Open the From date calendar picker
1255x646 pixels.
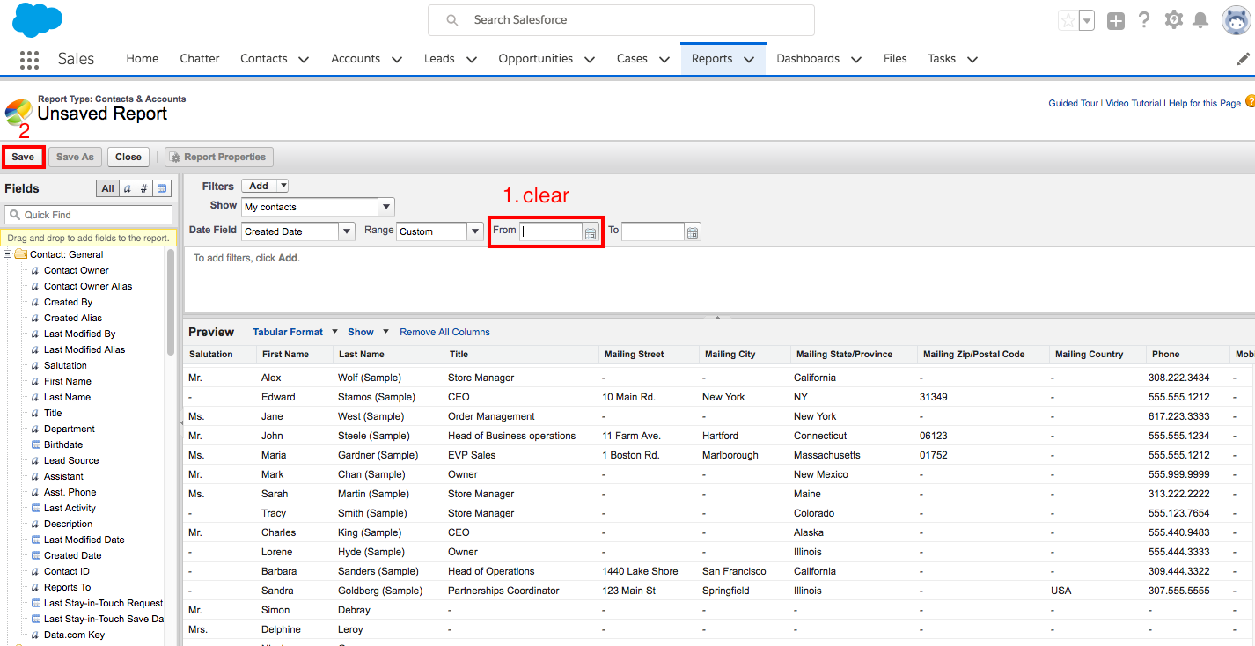(x=591, y=233)
